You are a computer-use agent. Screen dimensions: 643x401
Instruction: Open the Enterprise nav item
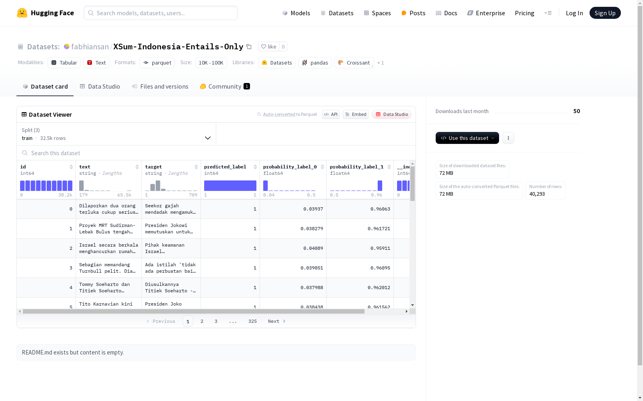coord(486,13)
